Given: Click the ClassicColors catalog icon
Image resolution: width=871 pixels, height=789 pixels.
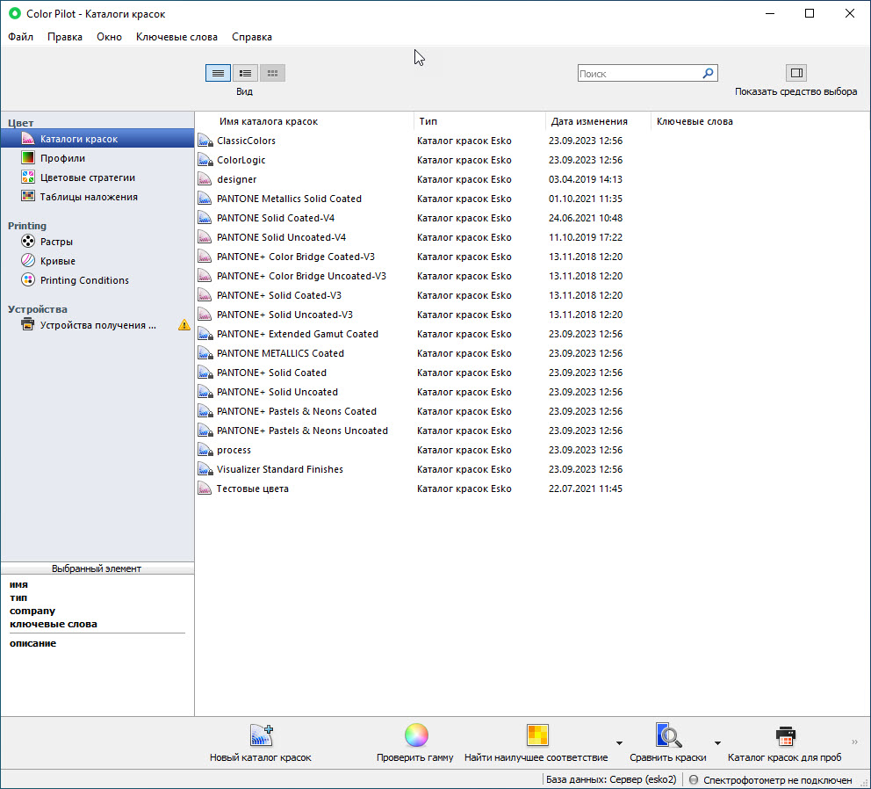Looking at the screenshot, I should [205, 141].
